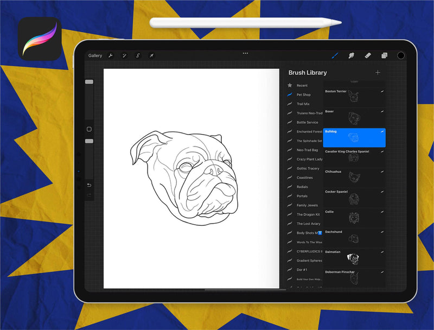Select the Bulldog brush
434x330 pixels.
point(354,138)
